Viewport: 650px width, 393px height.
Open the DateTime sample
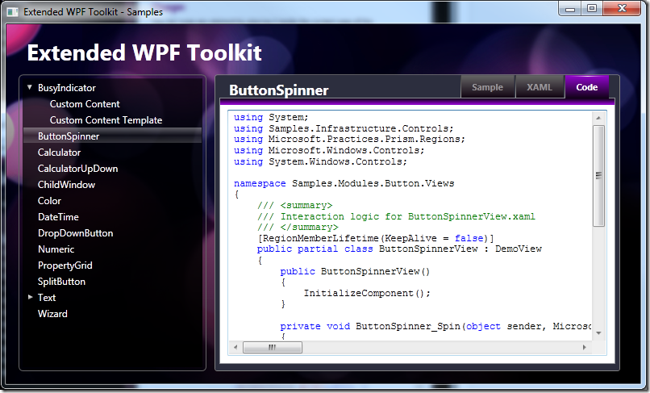coord(58,217)
